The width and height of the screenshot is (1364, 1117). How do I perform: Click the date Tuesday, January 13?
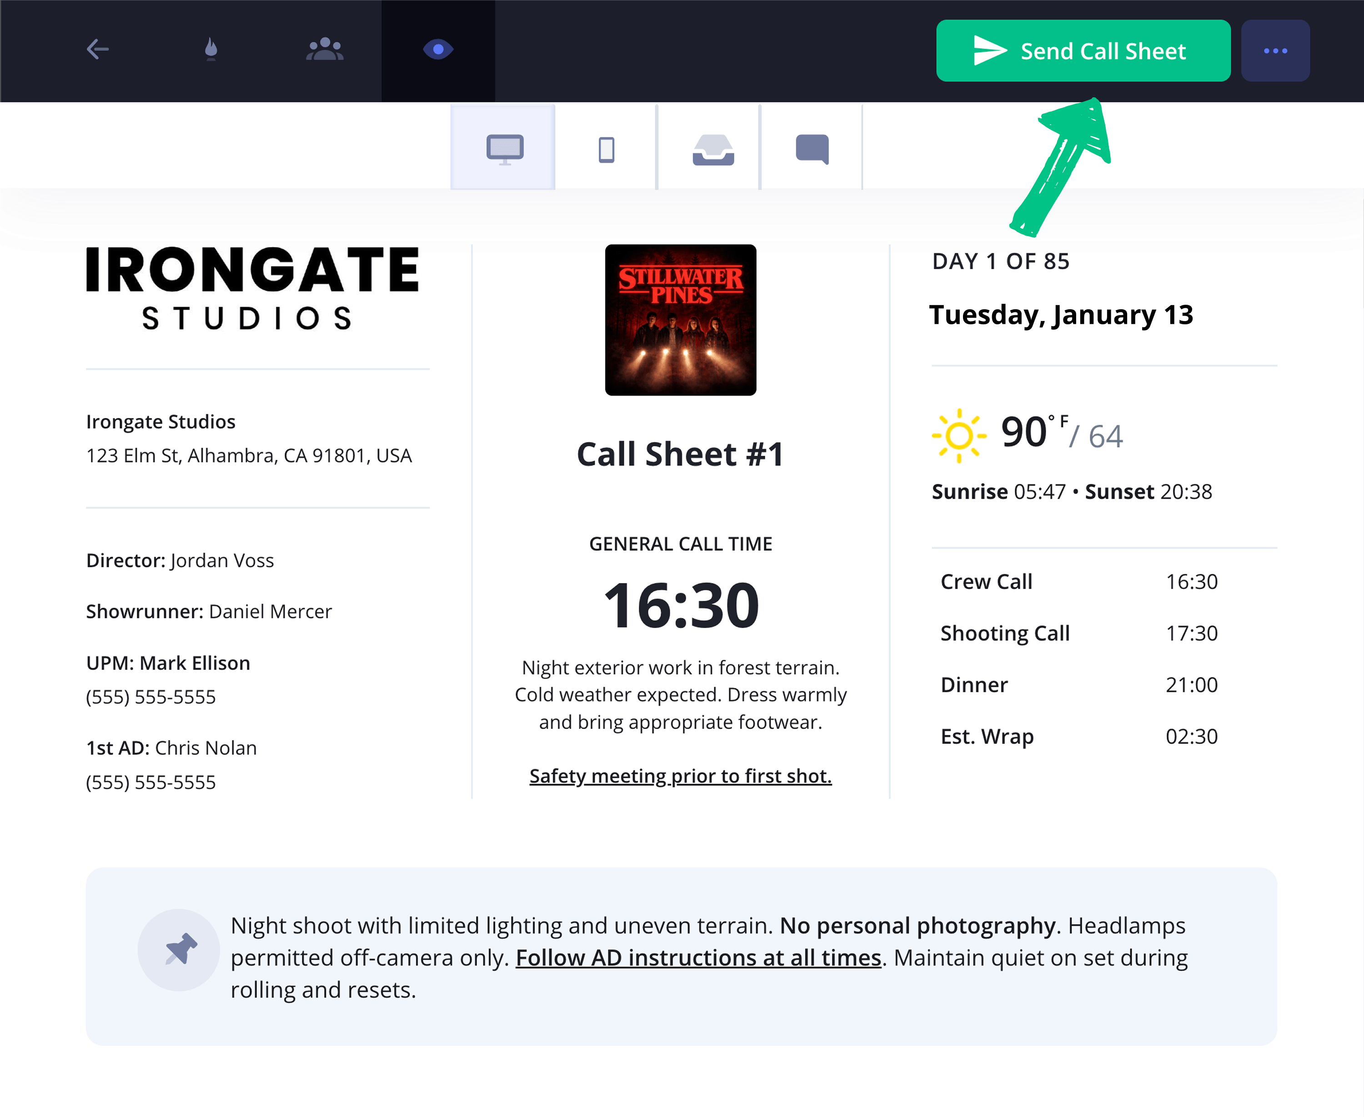click(x=1061, y=315)
